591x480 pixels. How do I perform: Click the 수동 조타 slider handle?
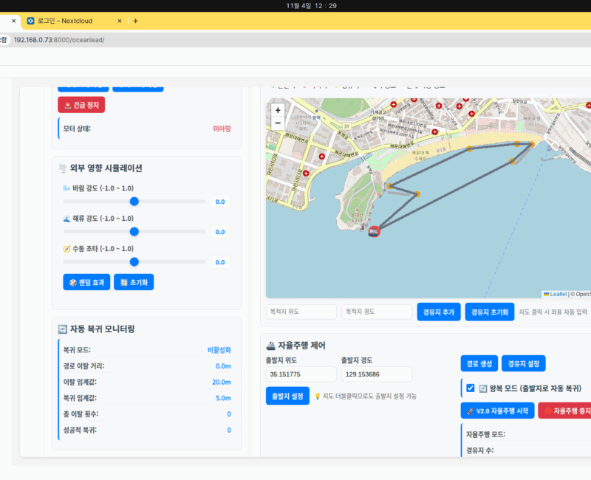click(134, 261)
